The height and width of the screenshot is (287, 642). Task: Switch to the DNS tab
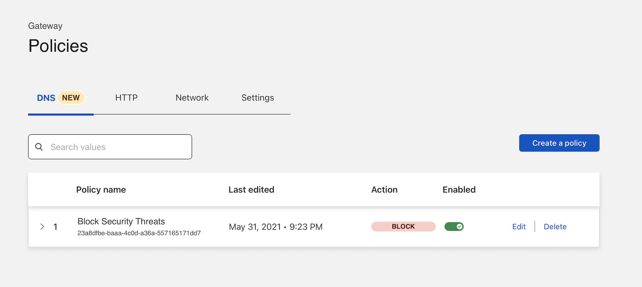[x=46, y=98]
